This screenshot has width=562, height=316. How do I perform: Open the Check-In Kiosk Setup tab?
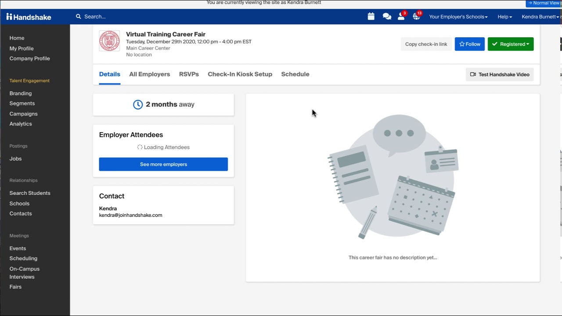click(240, 74)
